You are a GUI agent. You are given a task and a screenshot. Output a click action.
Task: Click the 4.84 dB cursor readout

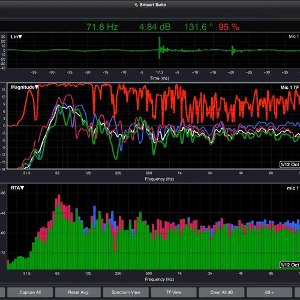(155, 27)
